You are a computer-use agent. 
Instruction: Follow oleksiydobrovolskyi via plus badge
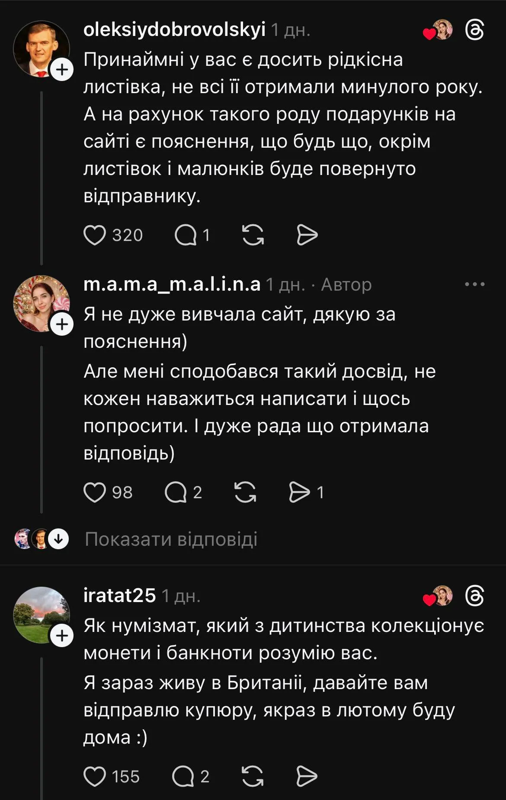click(x=62, y=69)
